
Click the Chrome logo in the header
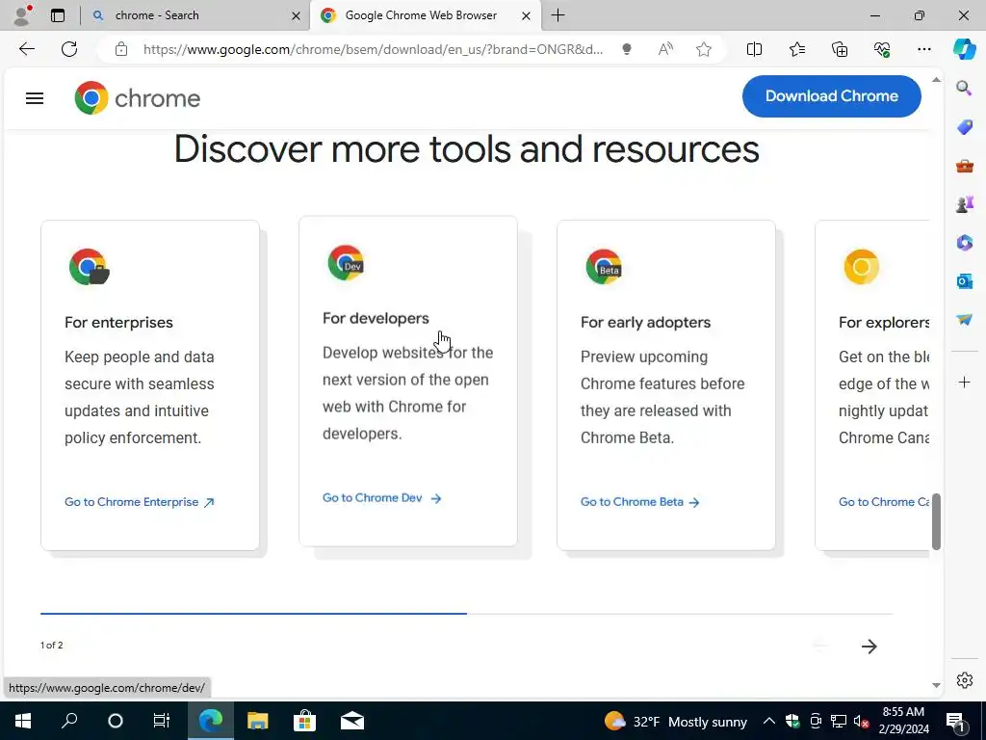coord(137,98)
